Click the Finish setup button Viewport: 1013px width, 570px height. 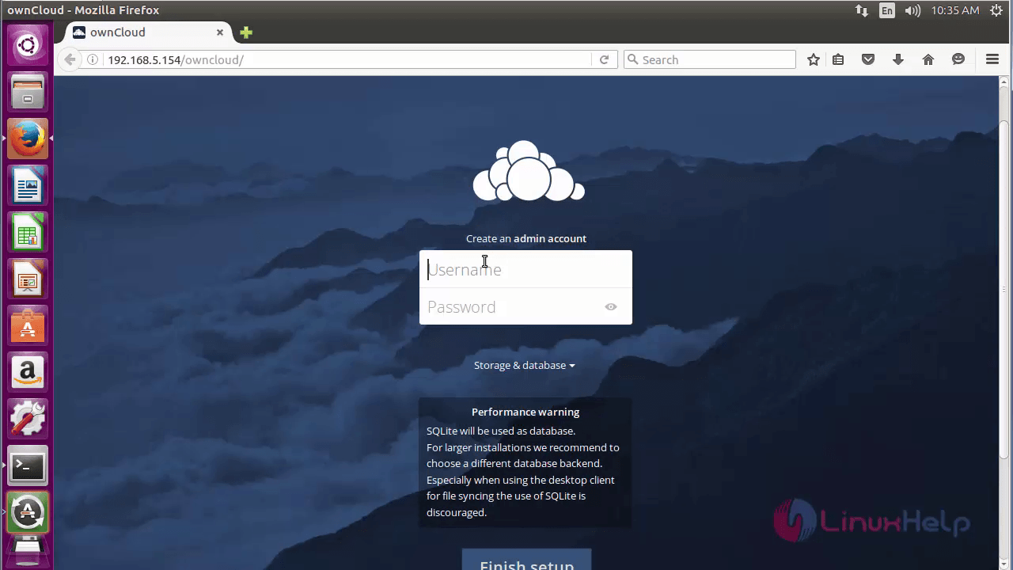(526, 560)
